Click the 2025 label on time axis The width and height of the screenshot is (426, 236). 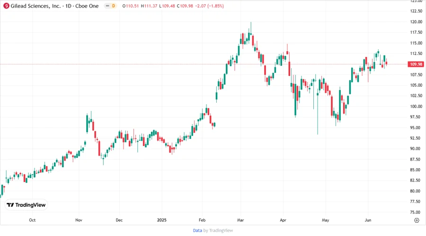click(x=162, y=220)
